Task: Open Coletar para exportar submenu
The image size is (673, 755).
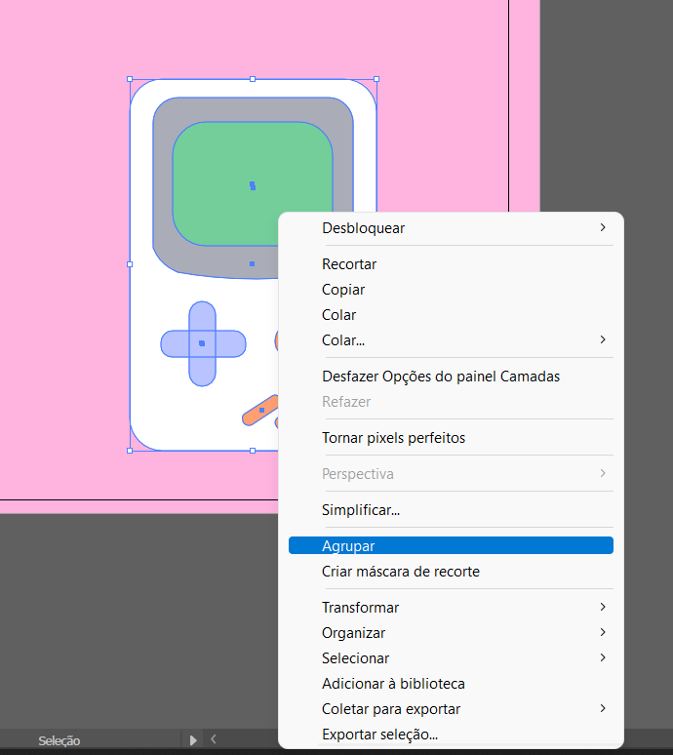Action: (x=451, y=709)
